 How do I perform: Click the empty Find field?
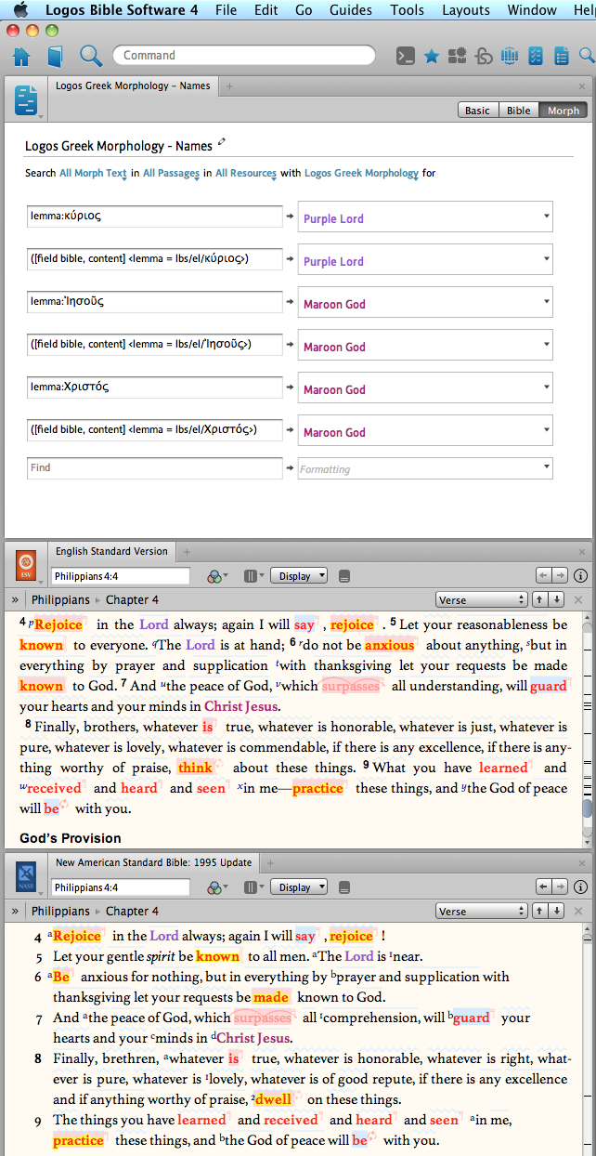pyautogui.click(x=154, y=467)
